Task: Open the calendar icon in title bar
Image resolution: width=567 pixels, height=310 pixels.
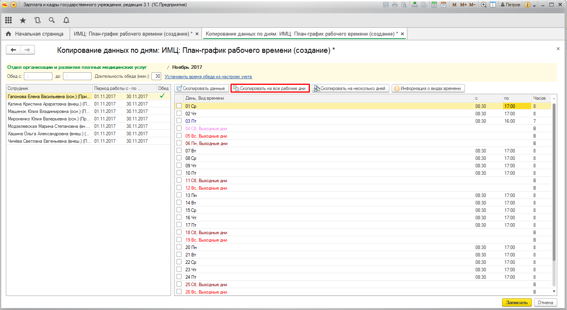Action: point(443,5)
